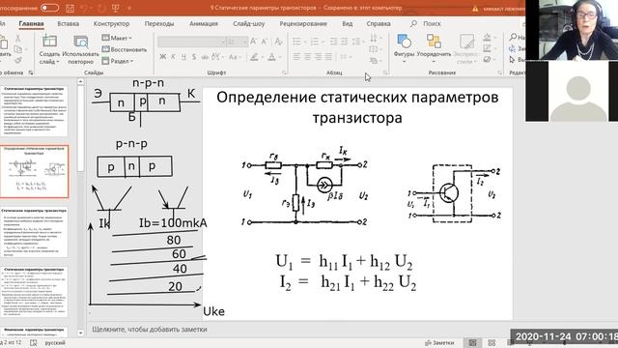Switch to the Конструктор tab
Viewport: 618px width, 348px height.
coord(111,23)
